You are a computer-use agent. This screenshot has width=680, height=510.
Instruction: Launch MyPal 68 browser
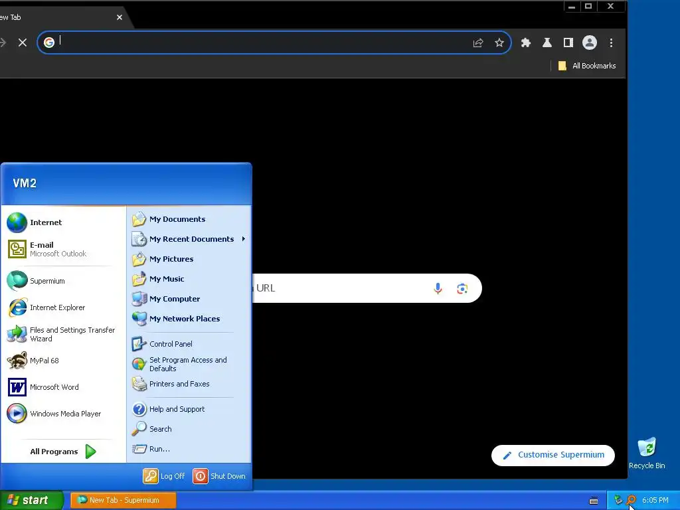64,361
